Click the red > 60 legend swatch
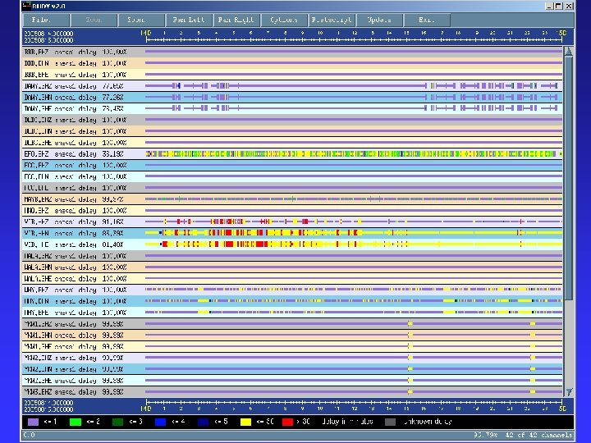Screen dimensions: 591x443 click(287, 422)
